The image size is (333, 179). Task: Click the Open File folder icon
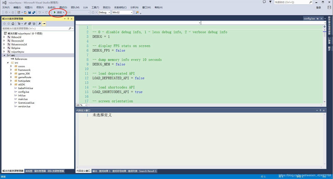(25, 12)
